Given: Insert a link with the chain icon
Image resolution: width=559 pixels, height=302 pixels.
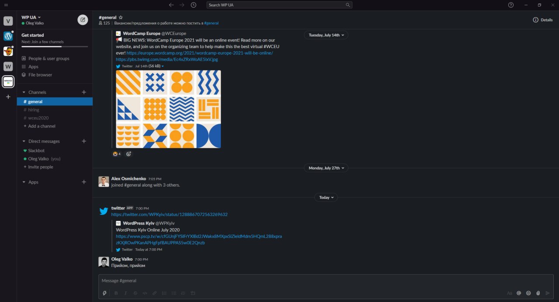Looking at the screenshot, I should [x=155, y=293].
